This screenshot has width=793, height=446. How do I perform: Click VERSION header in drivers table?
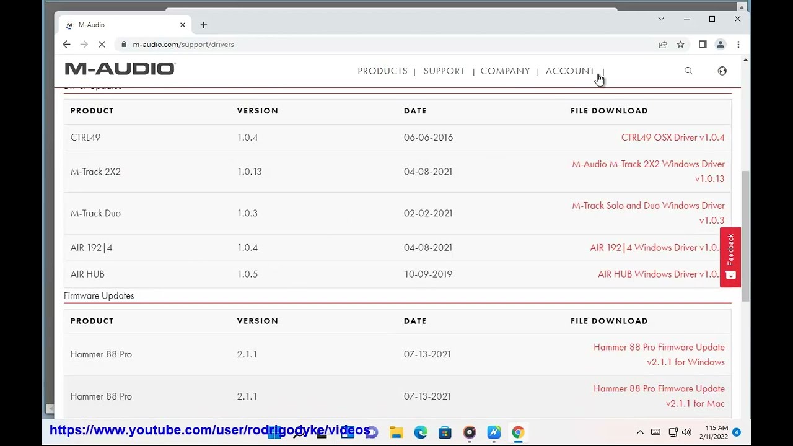(x=258, y=111)
